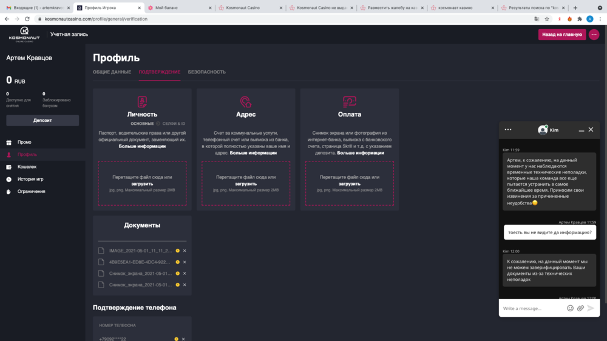Click the Депозит button

[42, 120]
